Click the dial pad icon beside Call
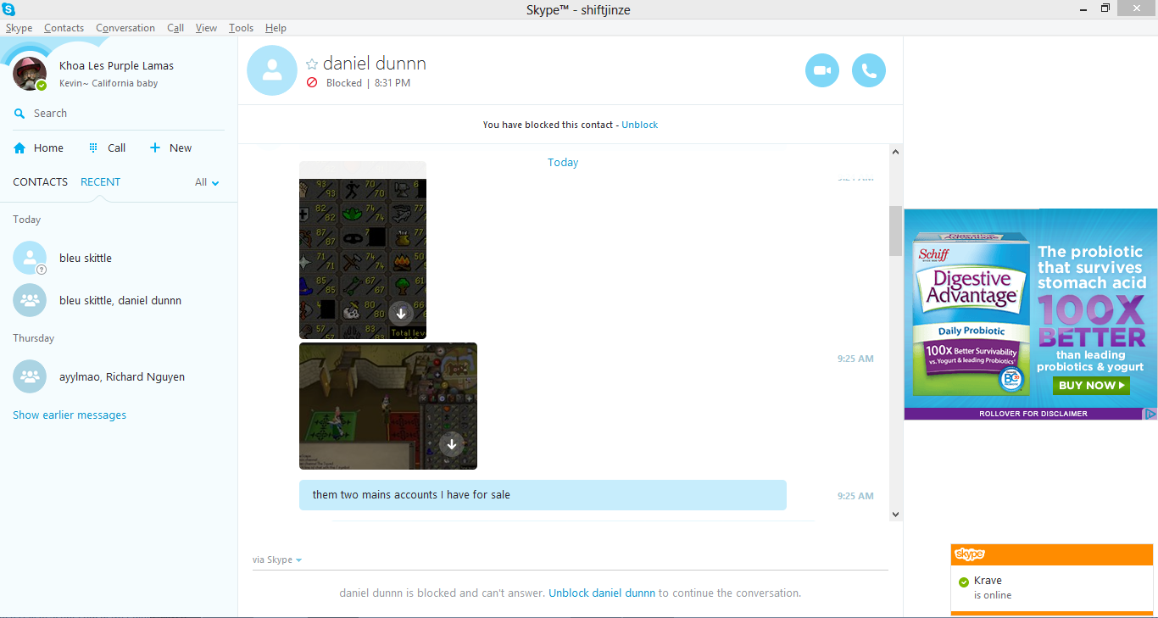The width and height of the screenshot is (1158, 618). 93,148
